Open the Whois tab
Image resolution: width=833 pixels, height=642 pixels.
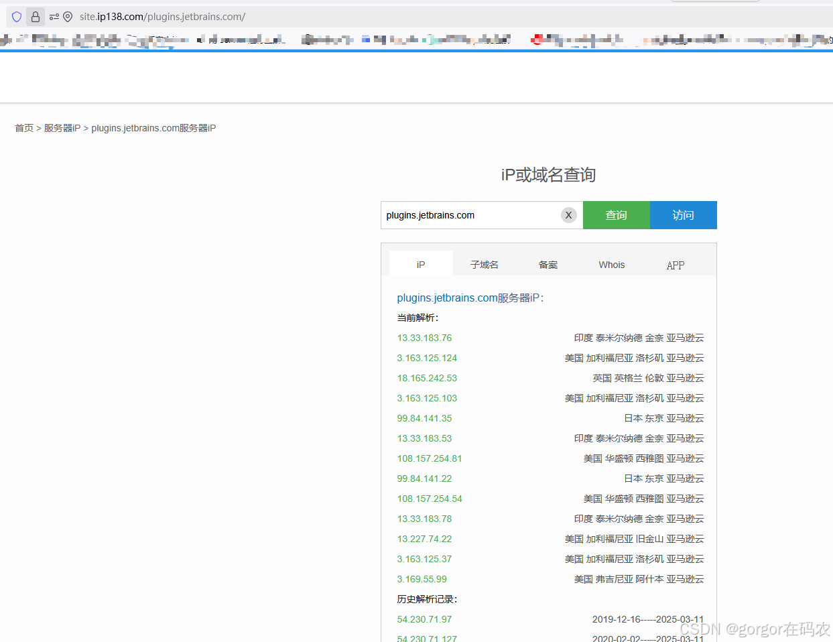(612, 265)
